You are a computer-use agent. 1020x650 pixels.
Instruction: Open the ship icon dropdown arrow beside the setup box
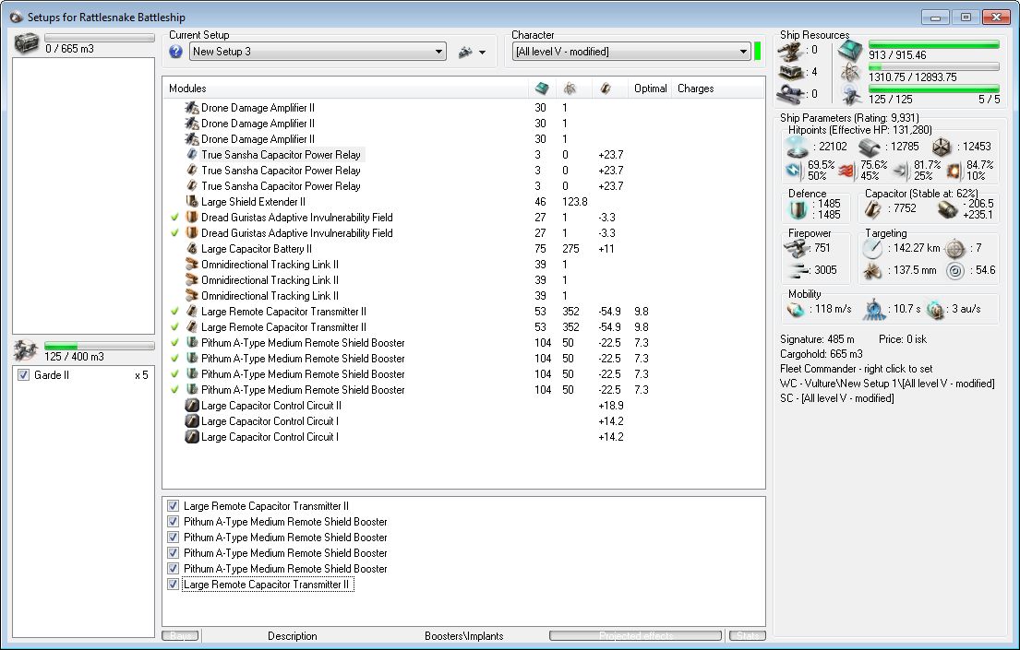tap(482, 52)
